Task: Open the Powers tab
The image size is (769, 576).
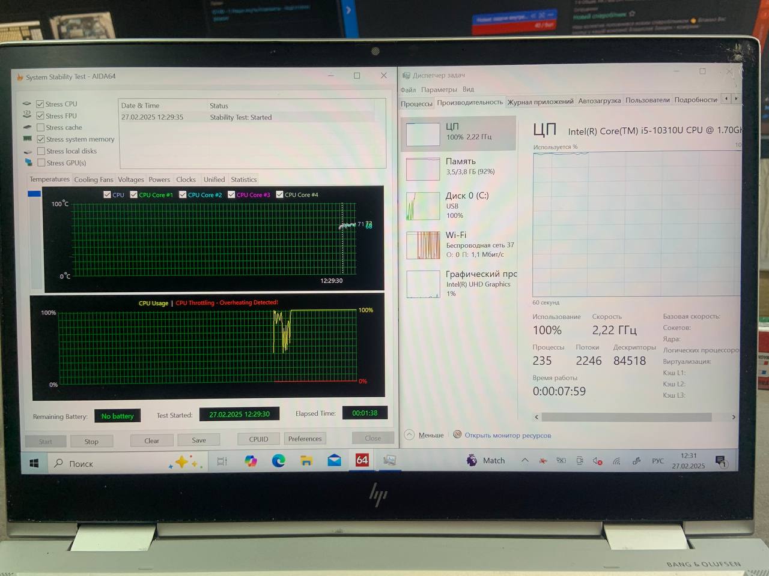Action: (x=159, y=179)
